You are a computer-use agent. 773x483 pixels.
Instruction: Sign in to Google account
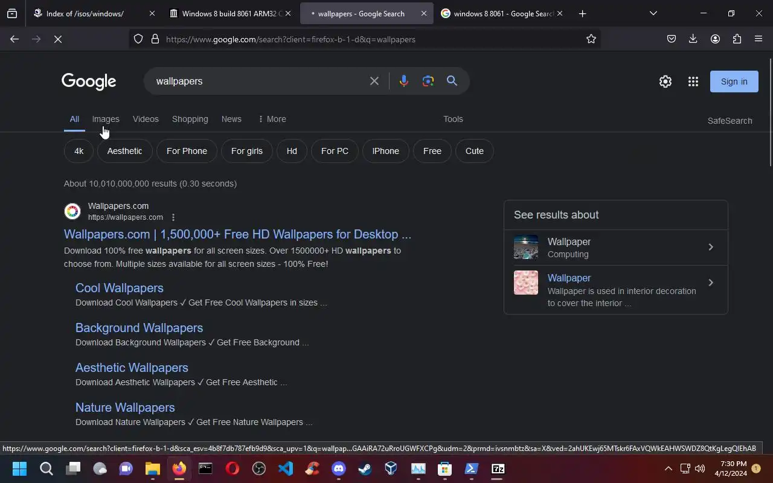(734, 82)
